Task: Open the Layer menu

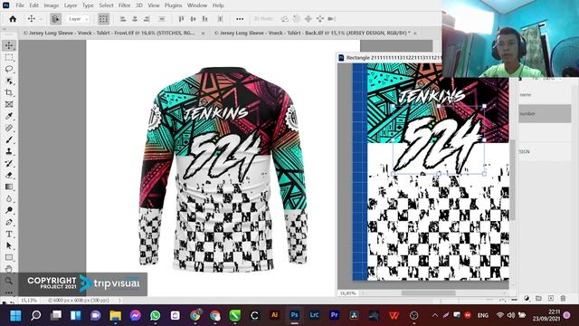Action: coord(71,5)
